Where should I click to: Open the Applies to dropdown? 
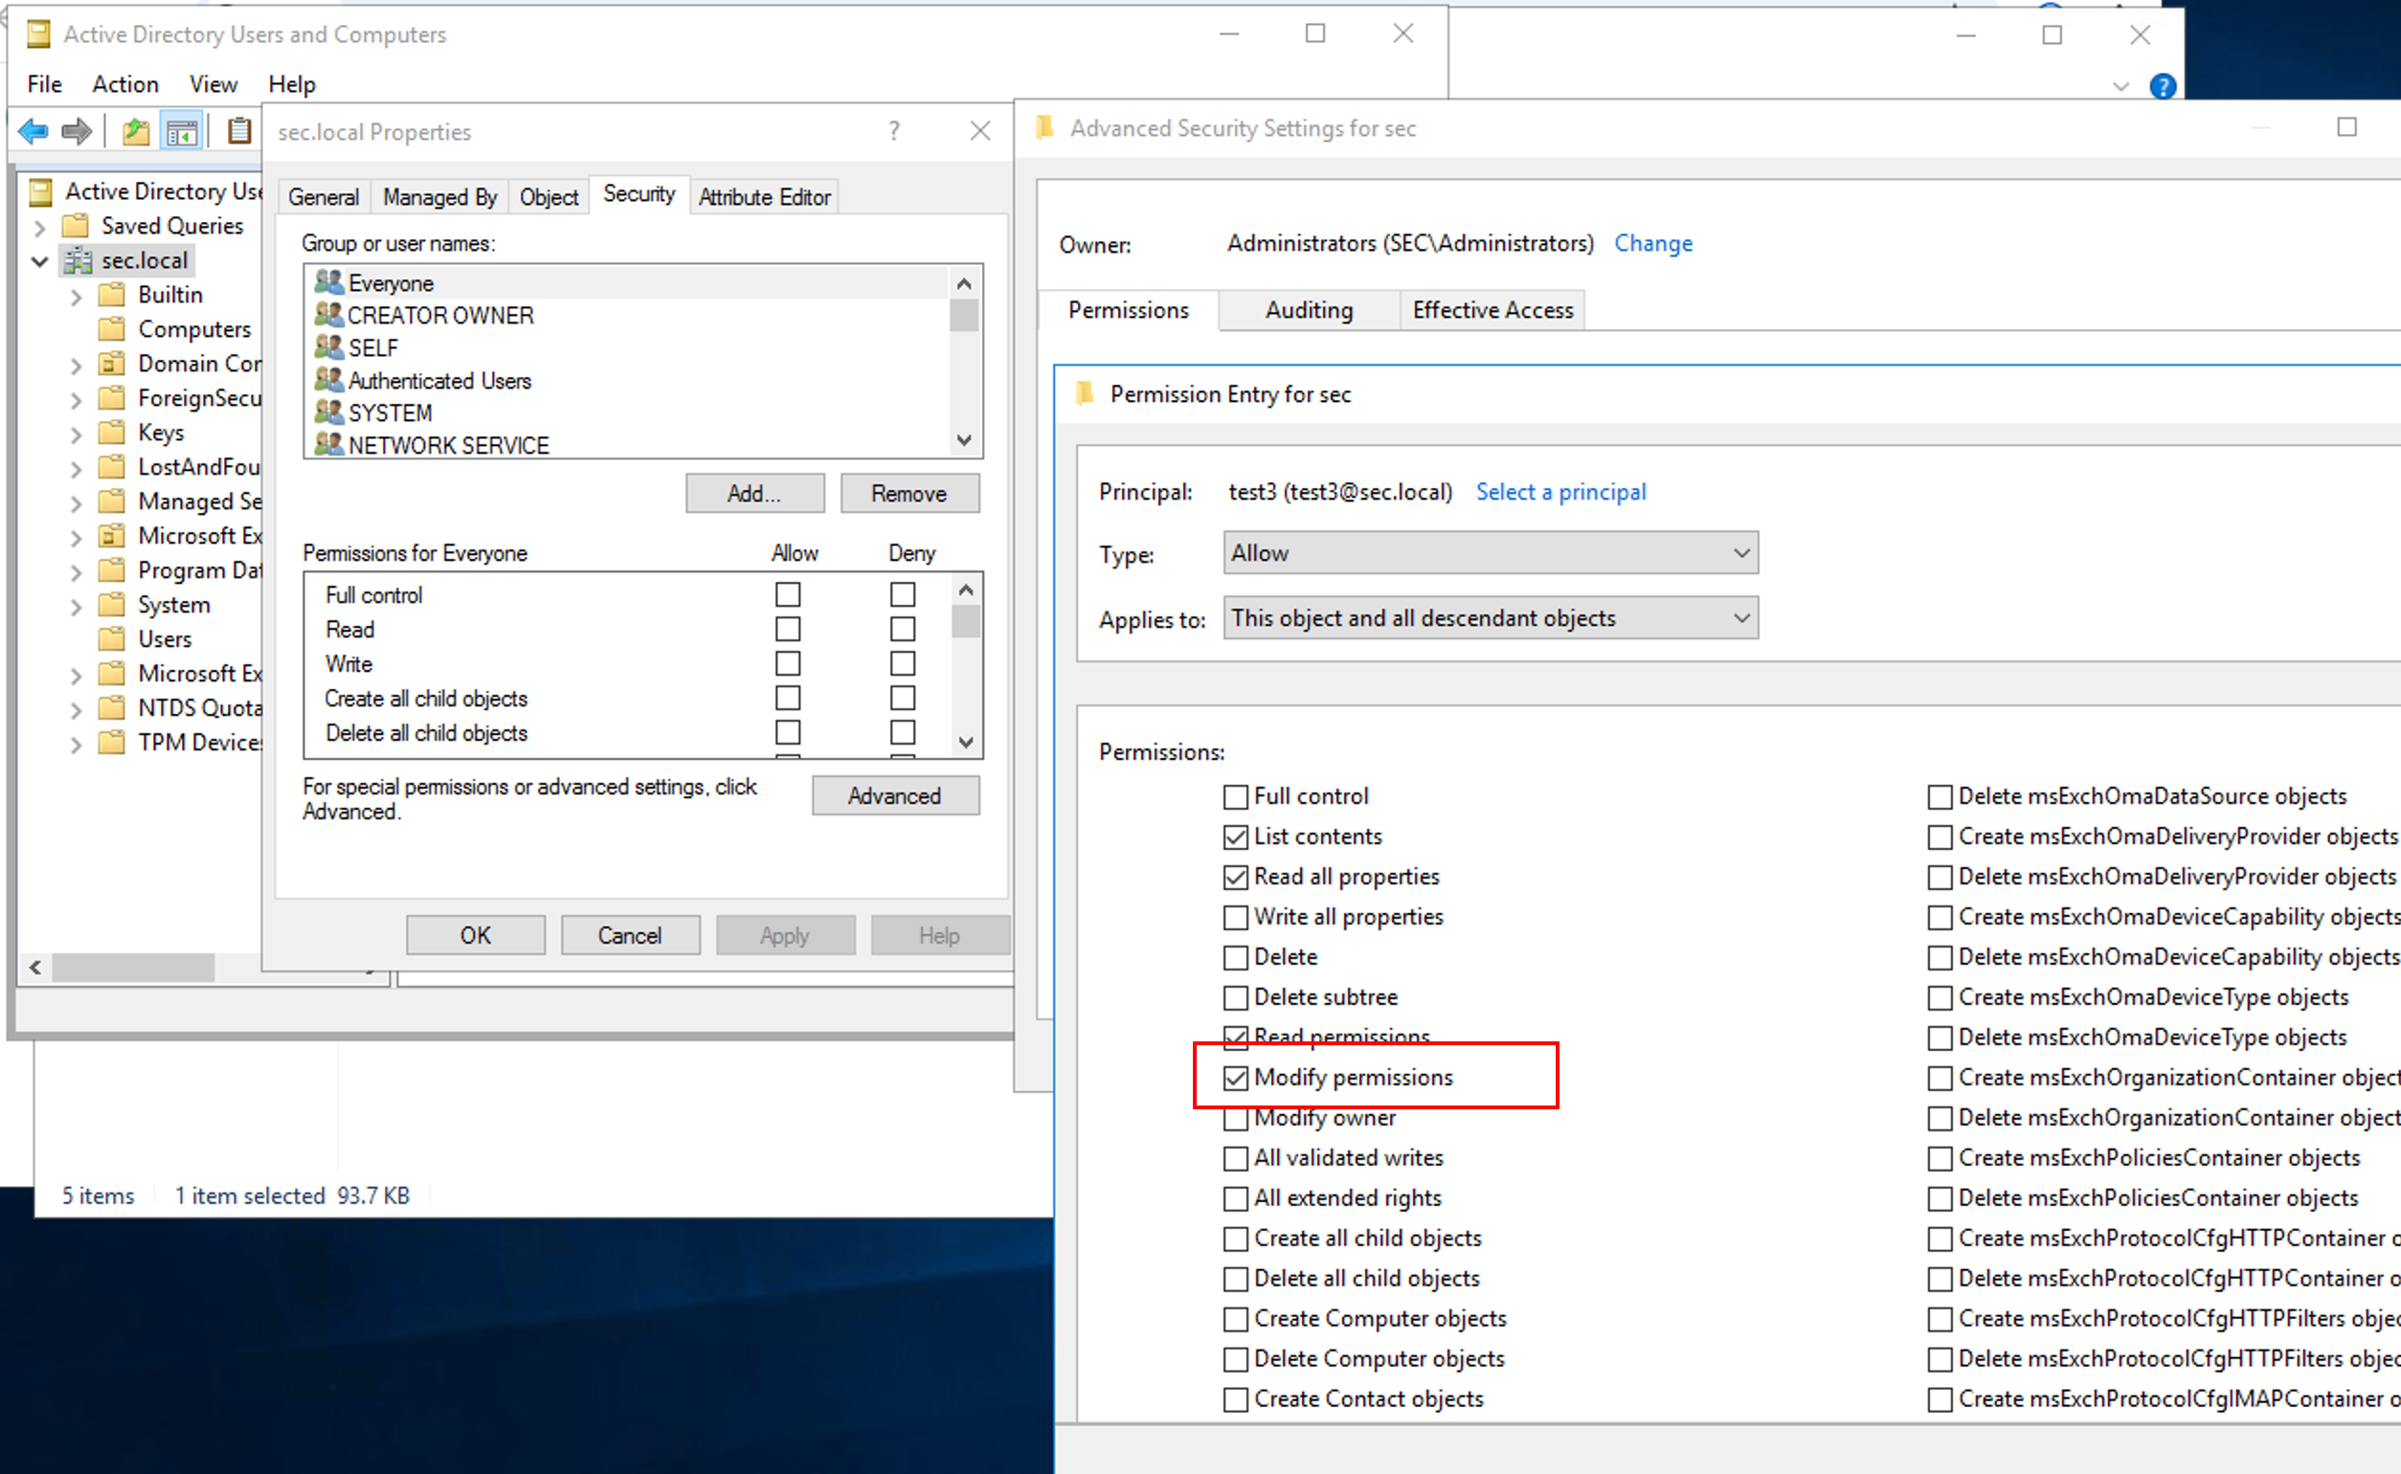[x=1490, y=618]
